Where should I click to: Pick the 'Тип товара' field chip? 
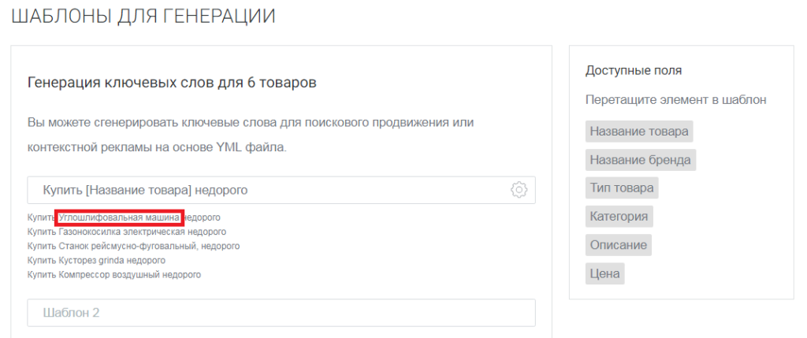(622, 188)
